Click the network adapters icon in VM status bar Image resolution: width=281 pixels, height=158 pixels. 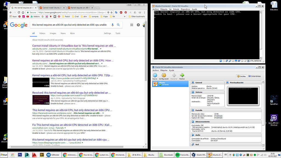(227, 61)
